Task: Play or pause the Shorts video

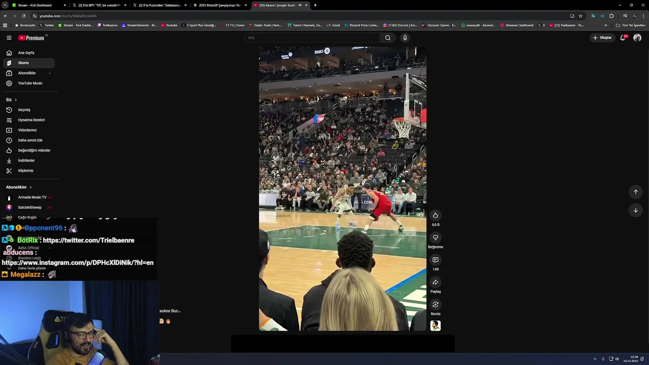Action: [x=342, y=189]
